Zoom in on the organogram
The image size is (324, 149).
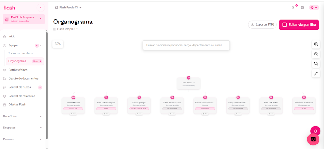tap(316, 44)
